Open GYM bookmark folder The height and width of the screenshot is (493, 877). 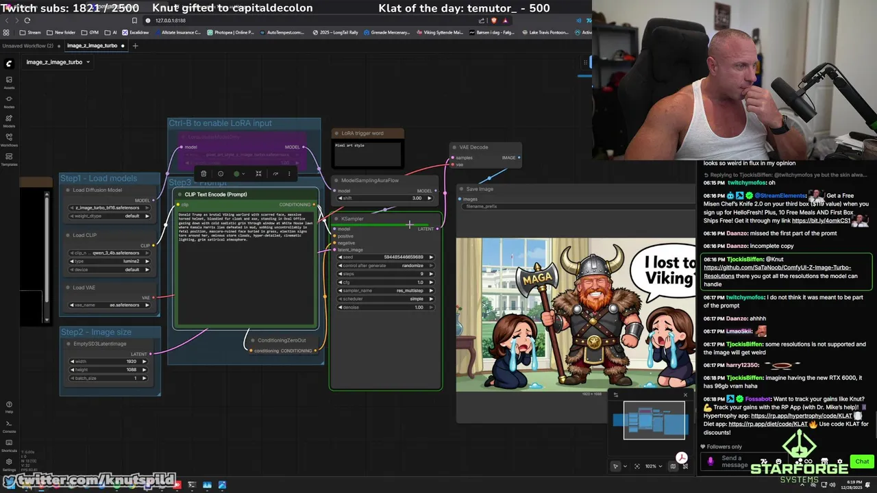coord(90,32)
